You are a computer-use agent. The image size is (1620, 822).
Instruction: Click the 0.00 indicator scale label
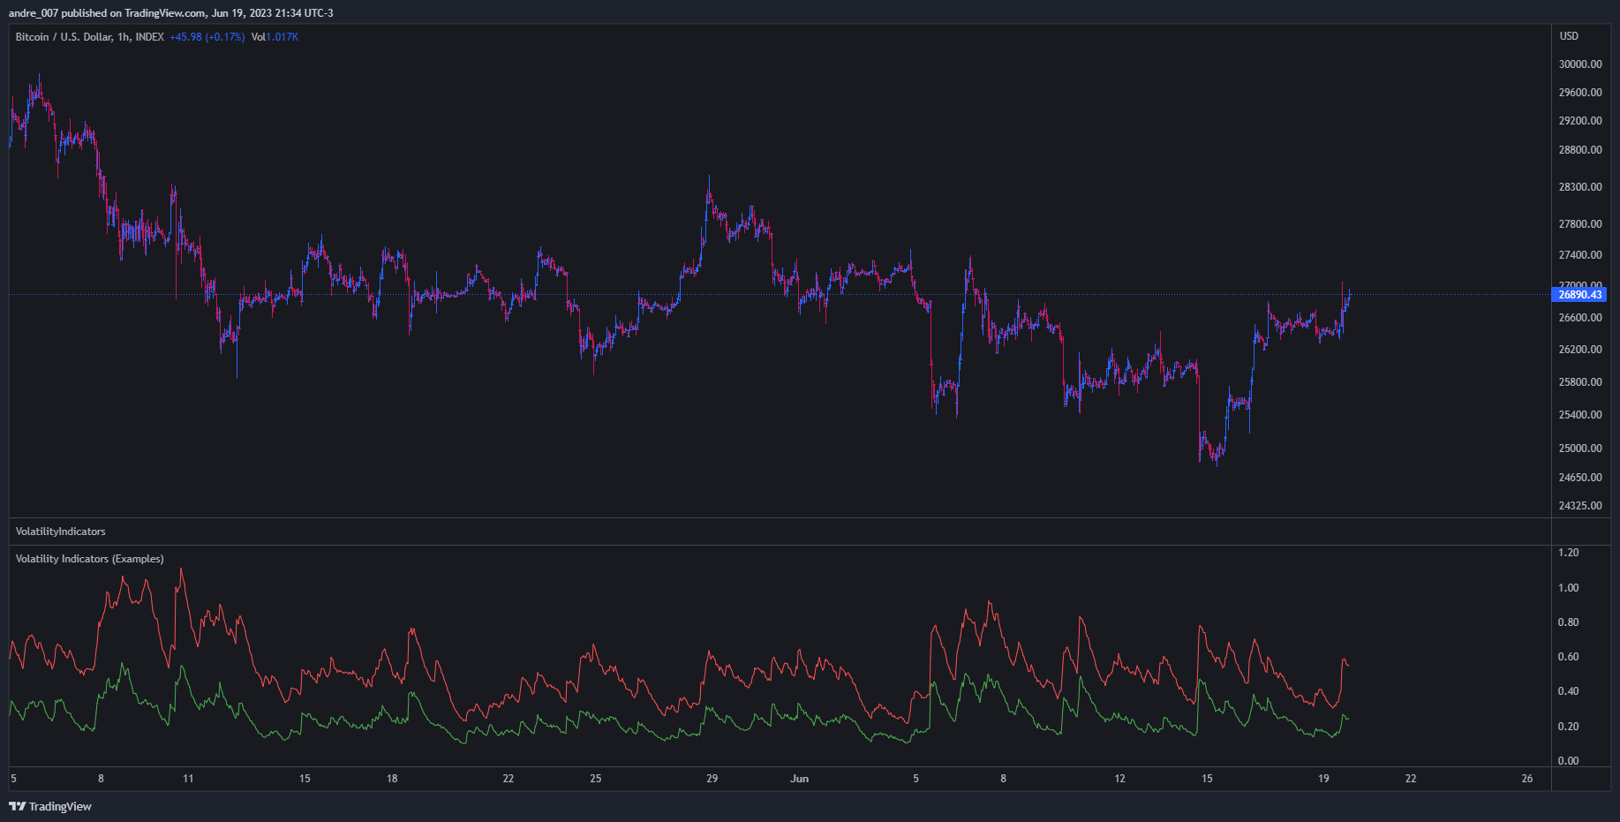point(1569,761)
